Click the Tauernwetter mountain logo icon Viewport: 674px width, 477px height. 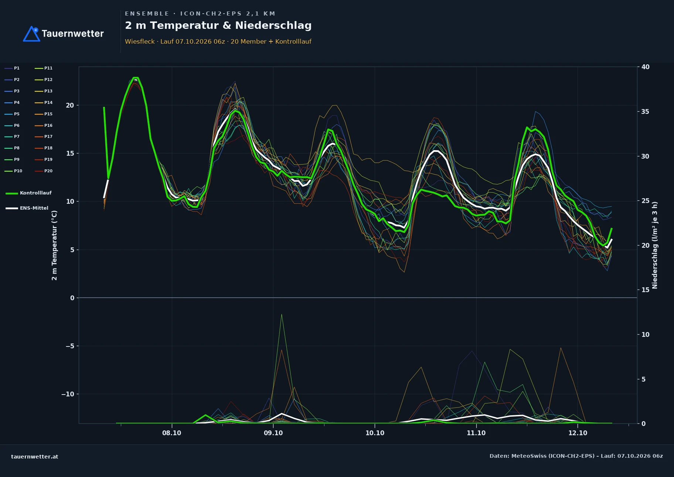(x=31, y=34)
